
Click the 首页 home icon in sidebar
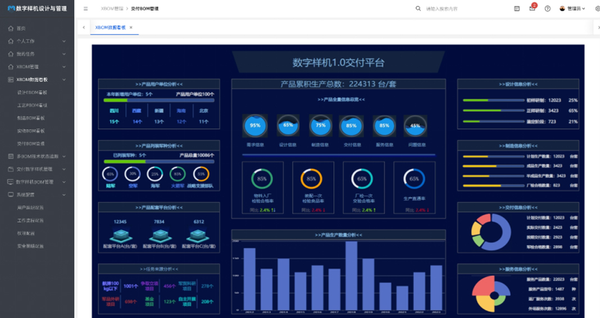pos(11,28)
